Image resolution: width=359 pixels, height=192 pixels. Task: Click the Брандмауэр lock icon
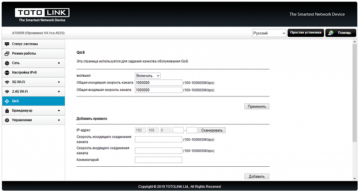pos(7,111)
